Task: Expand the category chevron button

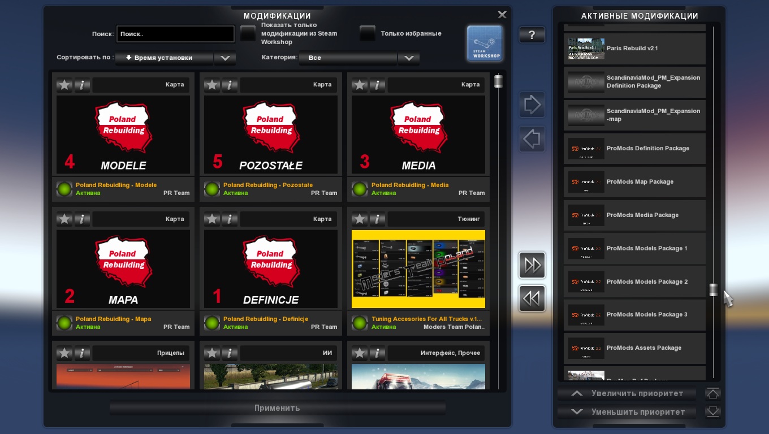Action: click(x=409, y=58)
